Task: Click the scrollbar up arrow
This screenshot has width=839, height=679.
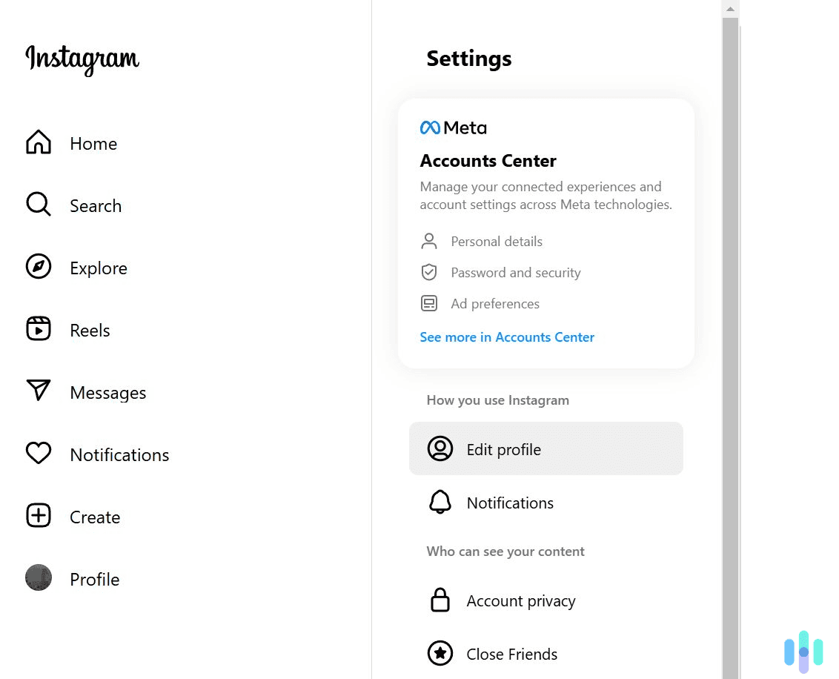Action: pyautogui.click(x=730, y=8)
